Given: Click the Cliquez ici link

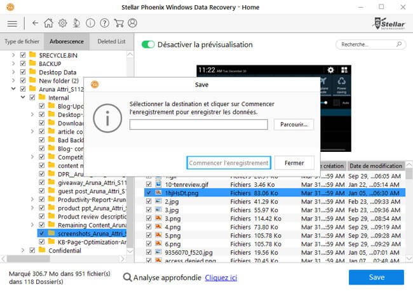Looking at the screenshot, I should (x=220, y=278).
